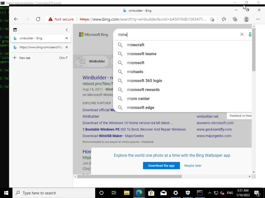
Task: Click Feedback on these suggestions
Action: coord(240,116)
